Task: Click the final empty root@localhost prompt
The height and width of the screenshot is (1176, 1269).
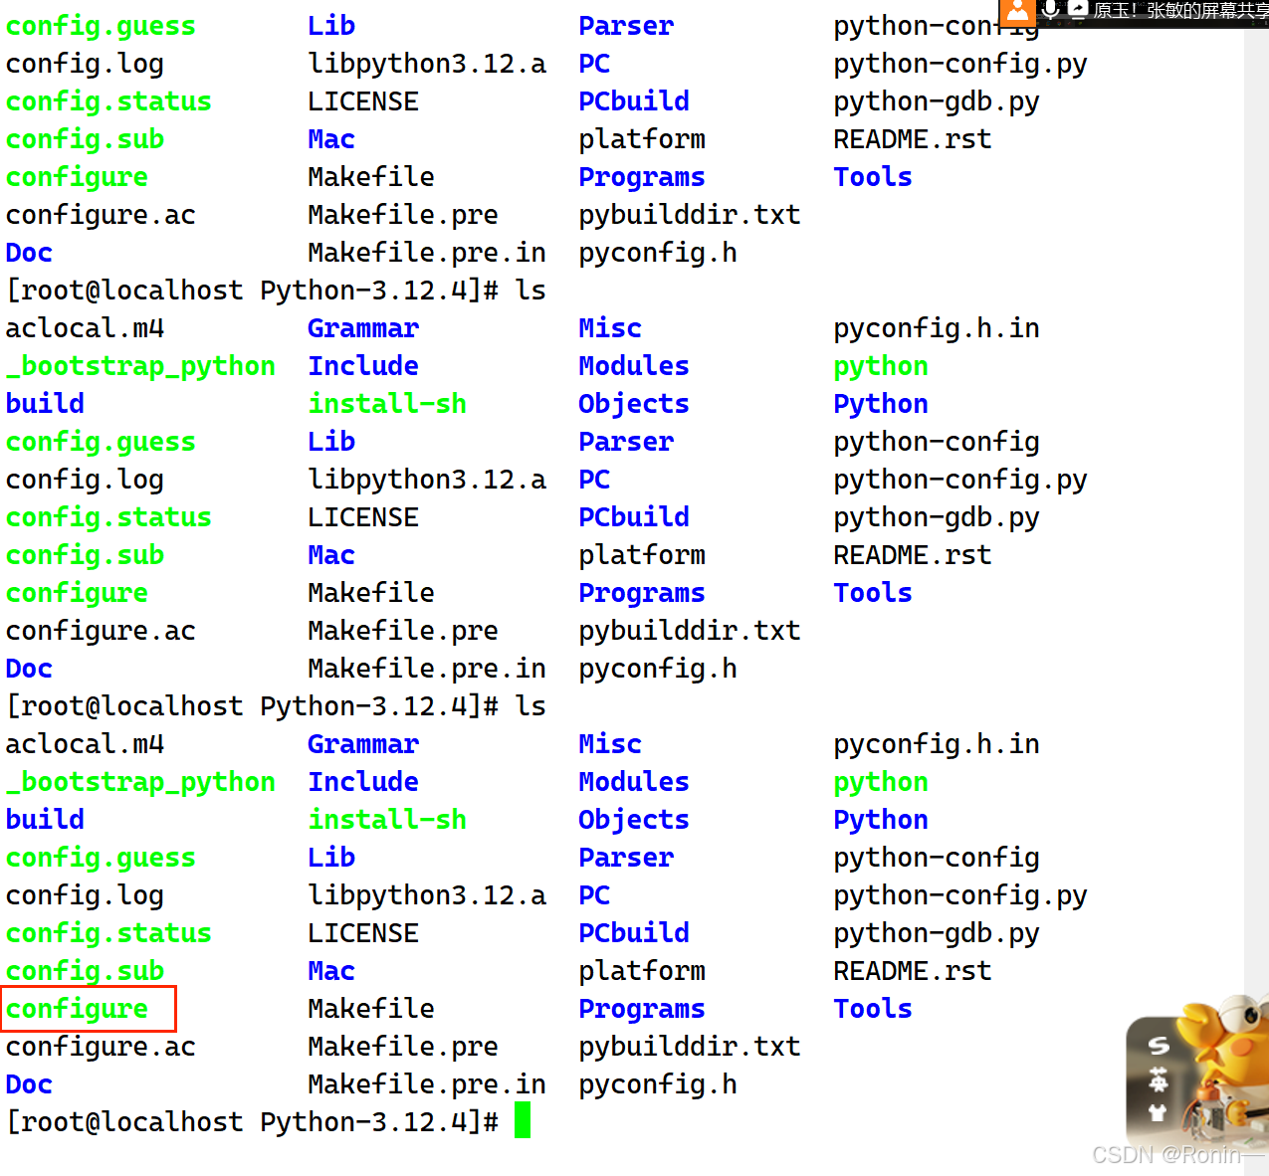Action: click(253, 1122)
